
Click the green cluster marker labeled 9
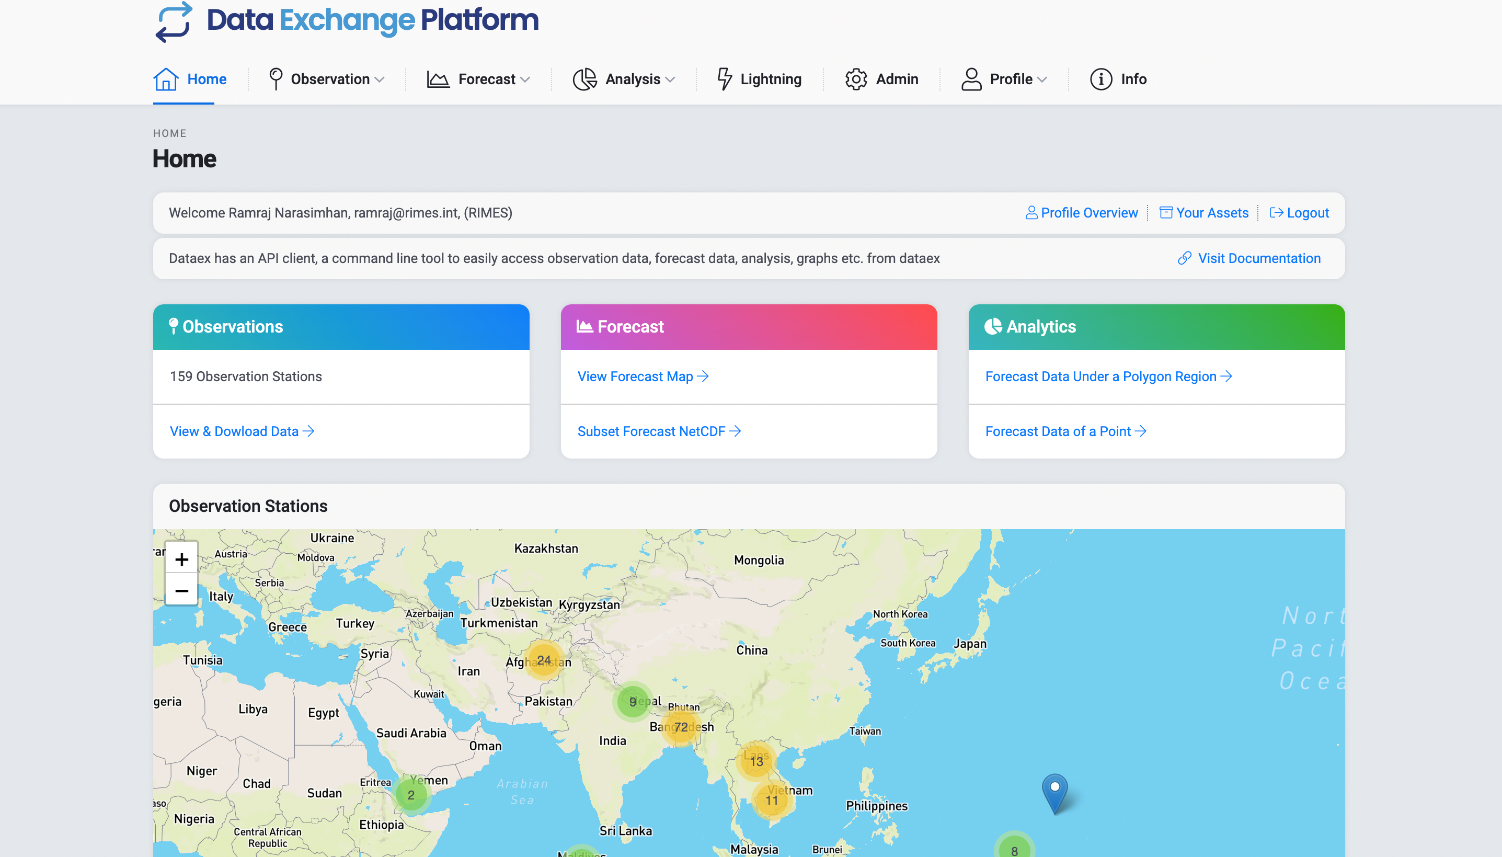point(633,702)
